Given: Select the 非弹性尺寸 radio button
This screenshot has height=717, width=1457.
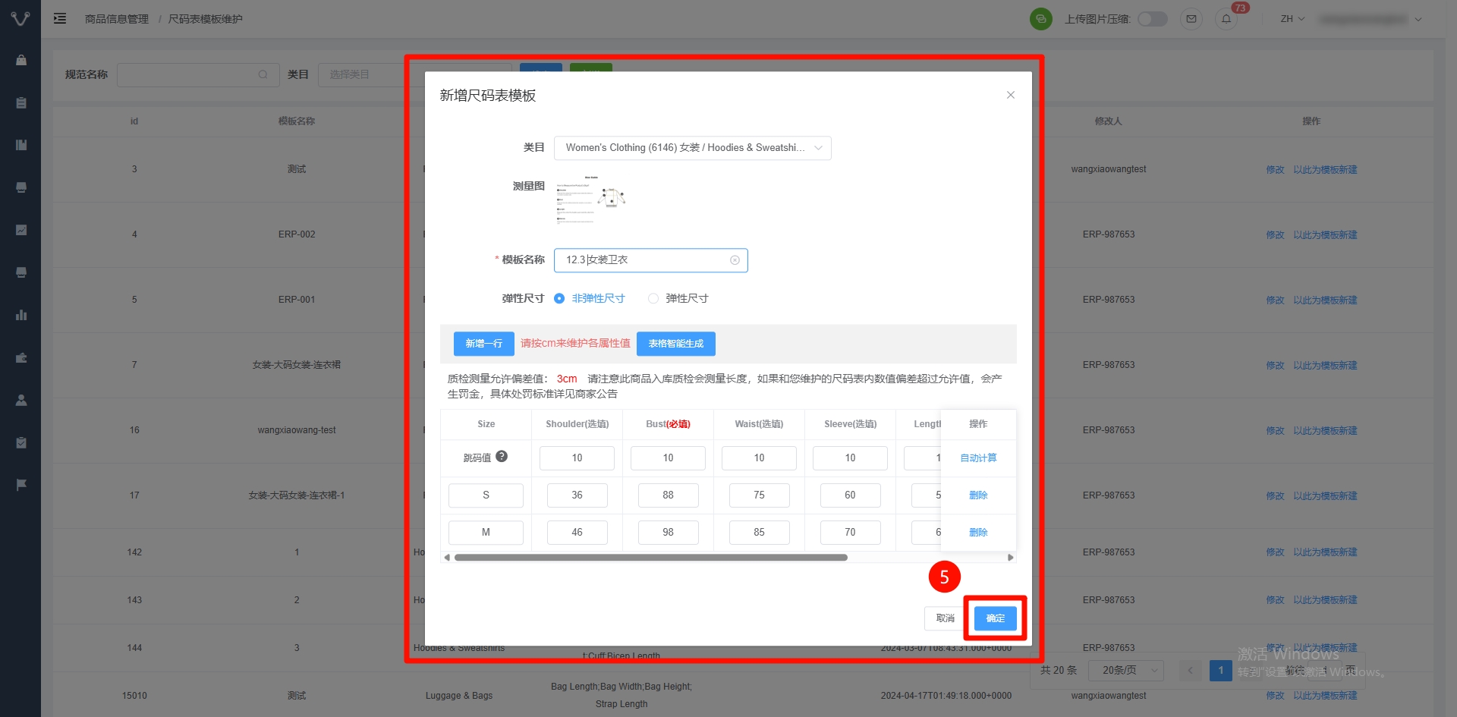Looking at the screenshot, I should click(x=559, y=298).
